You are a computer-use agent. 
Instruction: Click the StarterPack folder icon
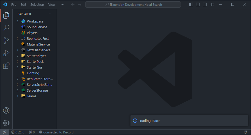point(23,61)
